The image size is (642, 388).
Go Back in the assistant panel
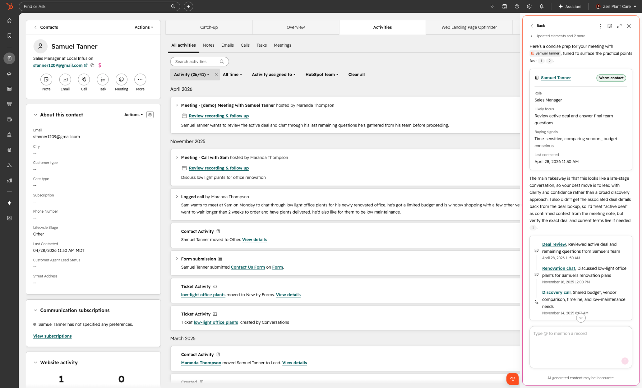click(x=538, y=26)
